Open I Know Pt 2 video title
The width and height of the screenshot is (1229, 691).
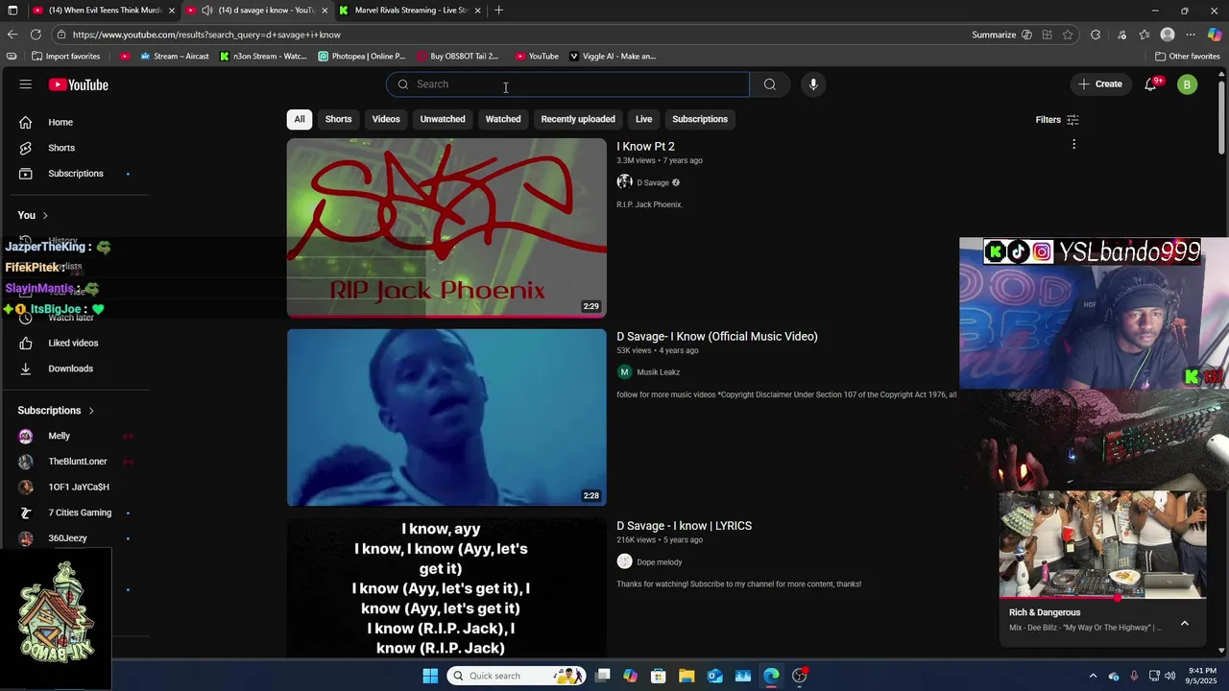coord(645,147)
